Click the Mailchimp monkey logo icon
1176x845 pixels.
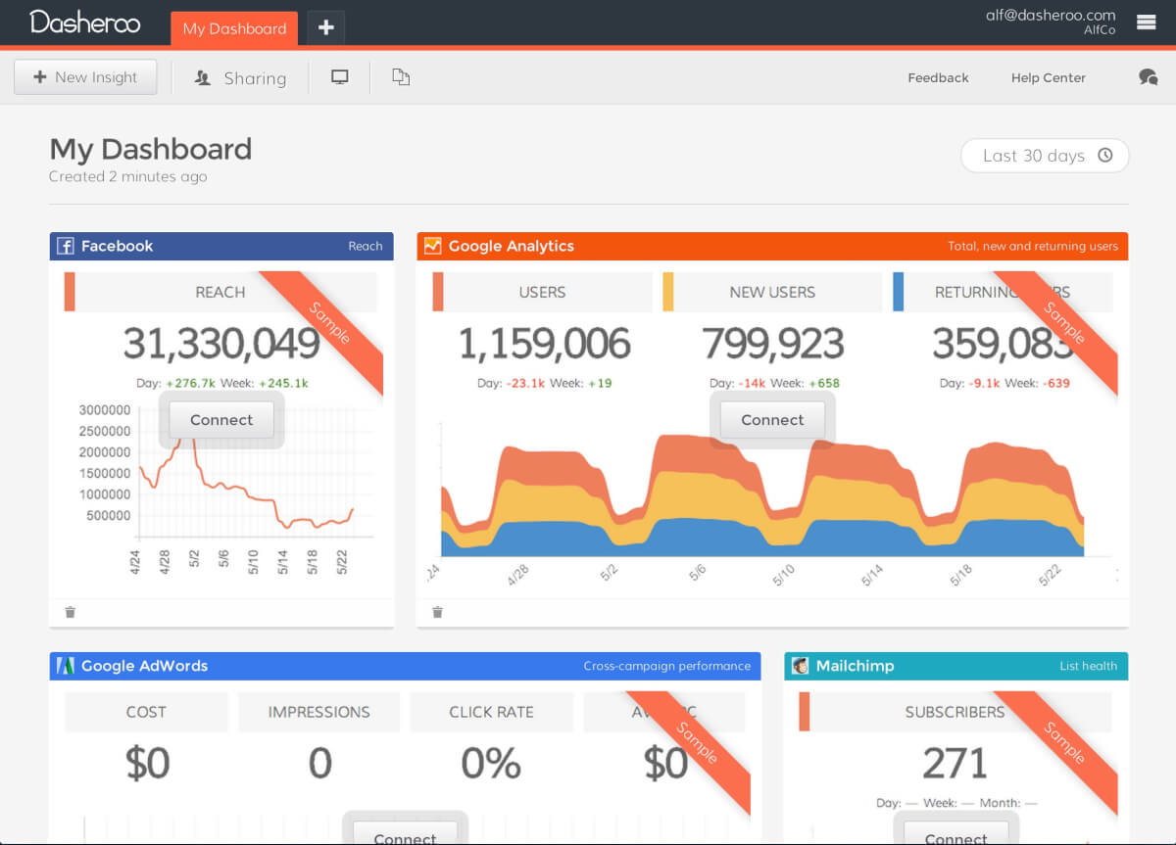(x=800, y=666)
